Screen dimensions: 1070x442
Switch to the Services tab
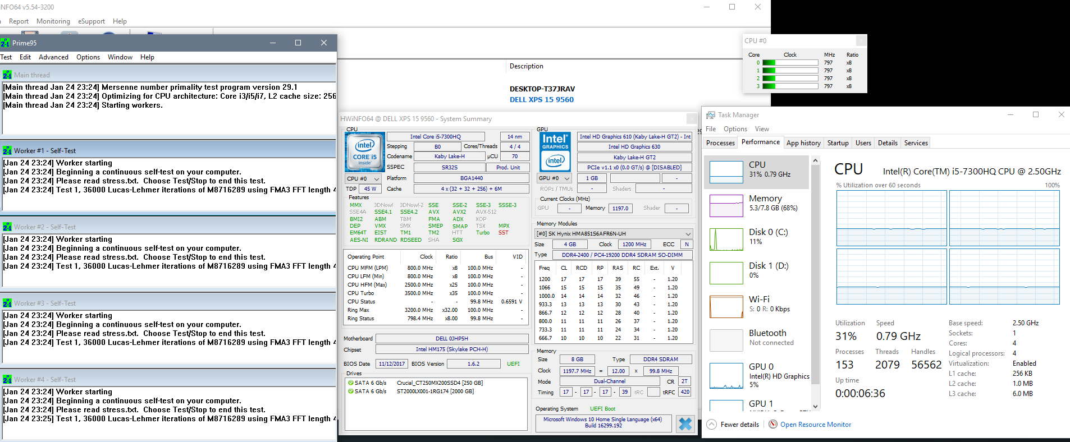[x=916, y=143]
